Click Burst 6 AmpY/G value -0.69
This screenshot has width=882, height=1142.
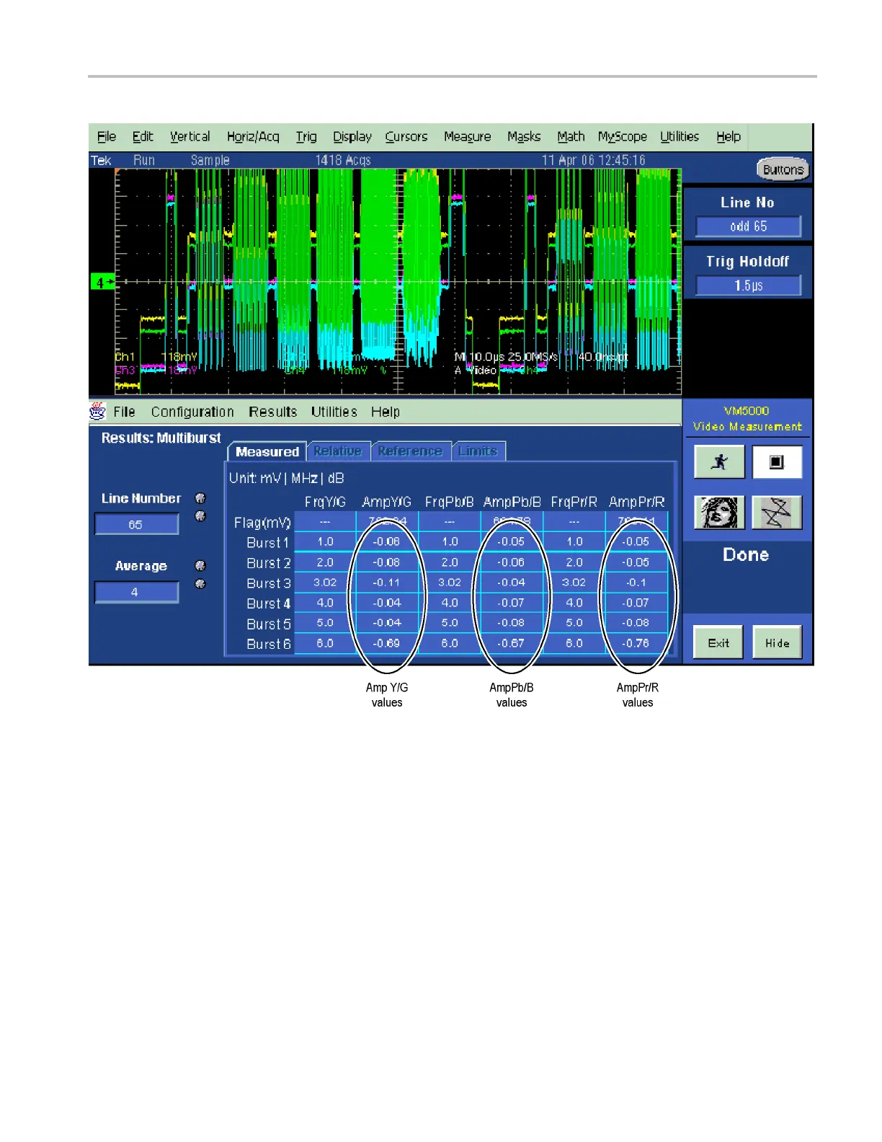[387, 643]
